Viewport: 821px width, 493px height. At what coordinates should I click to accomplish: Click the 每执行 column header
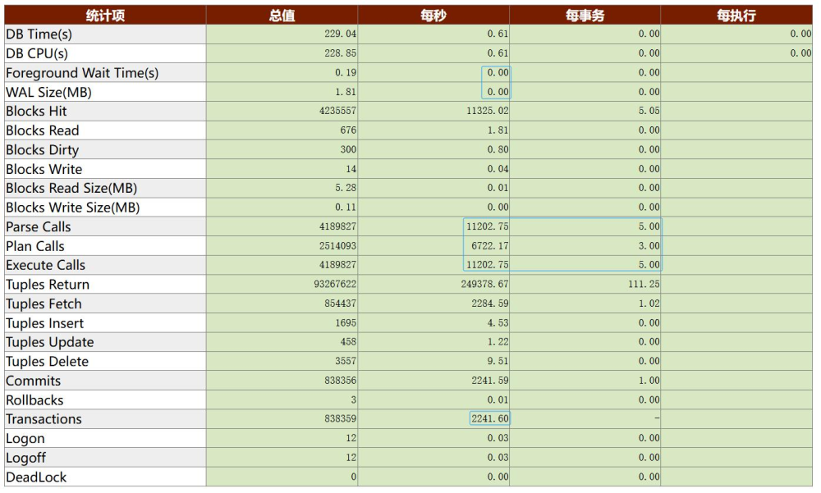tap(736, 16)
